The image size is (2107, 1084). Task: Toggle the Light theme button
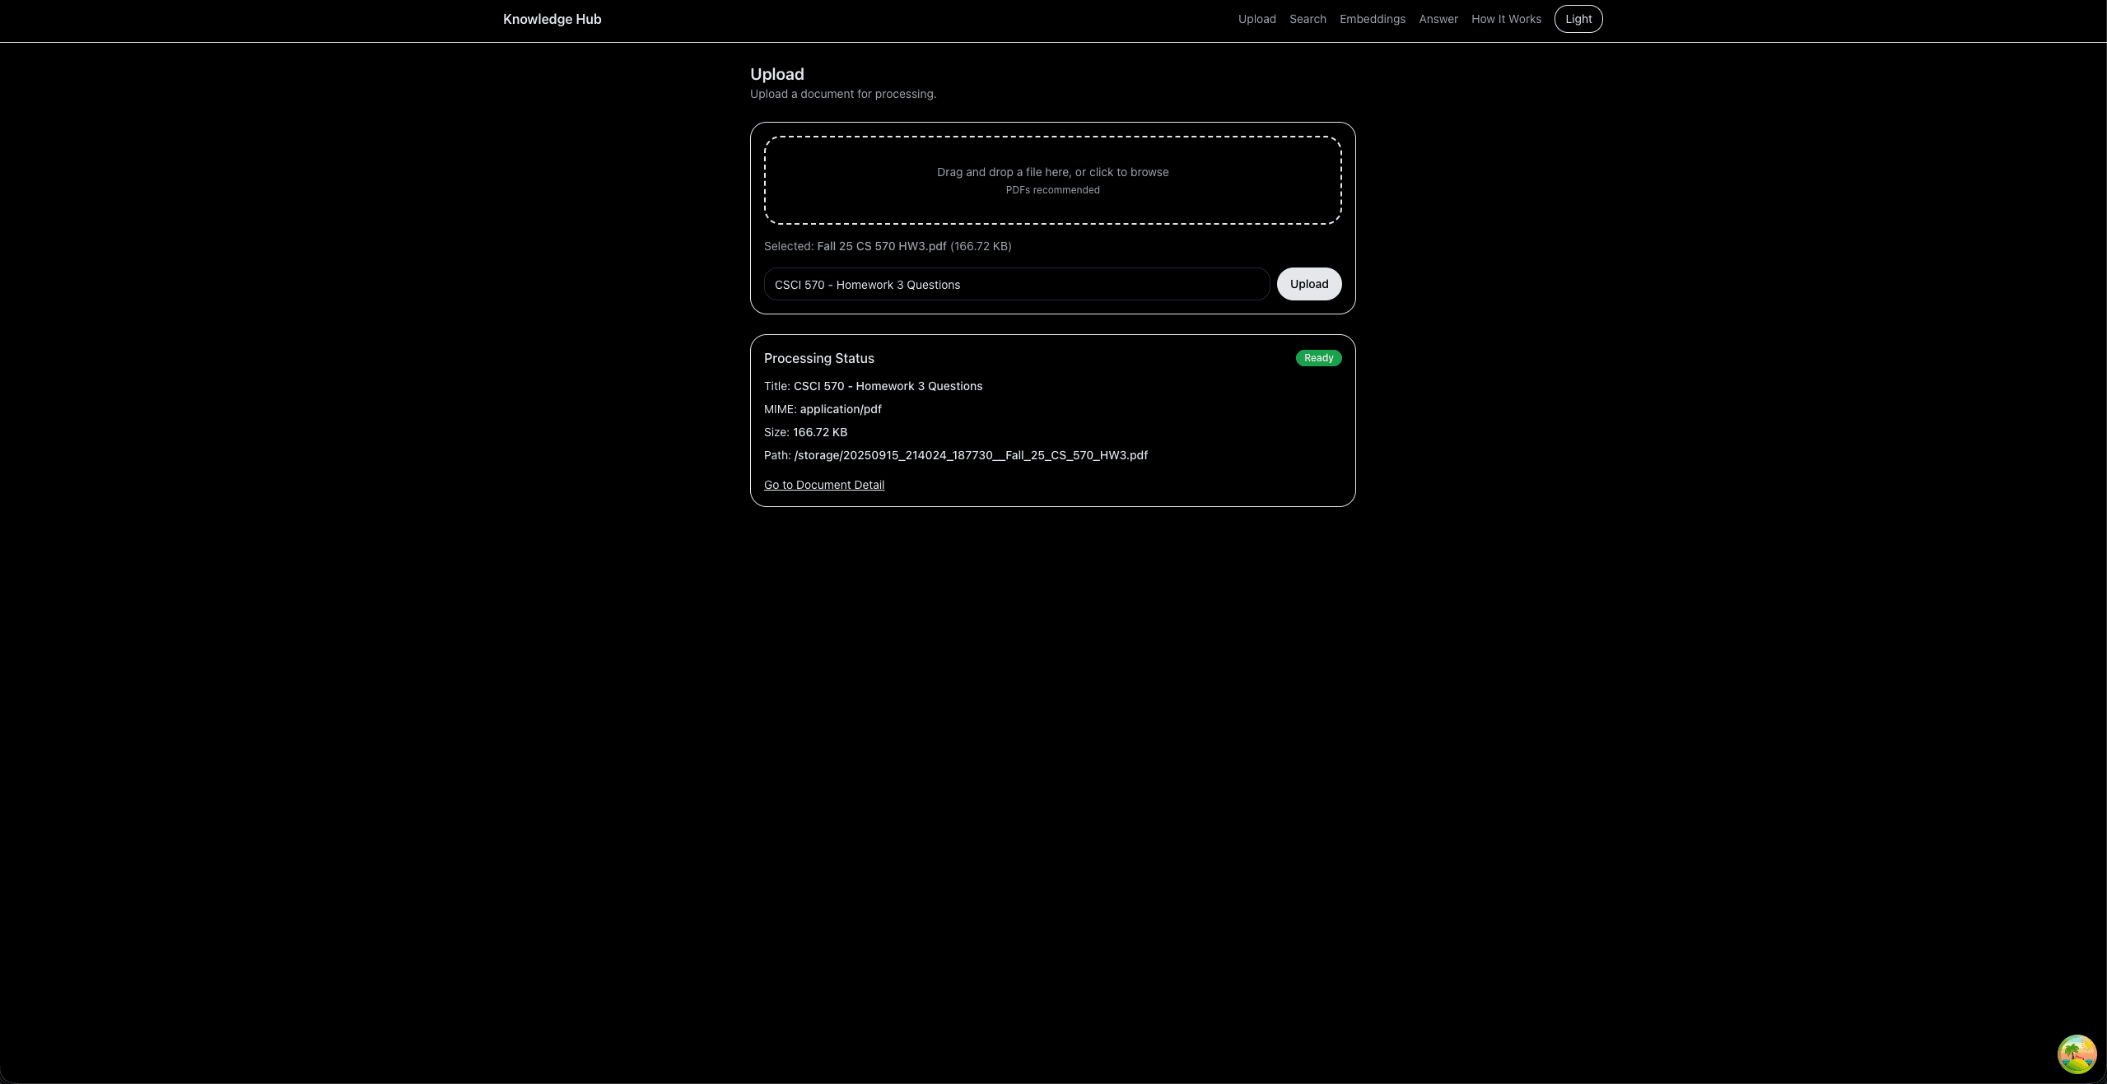tap(1577, 18)
